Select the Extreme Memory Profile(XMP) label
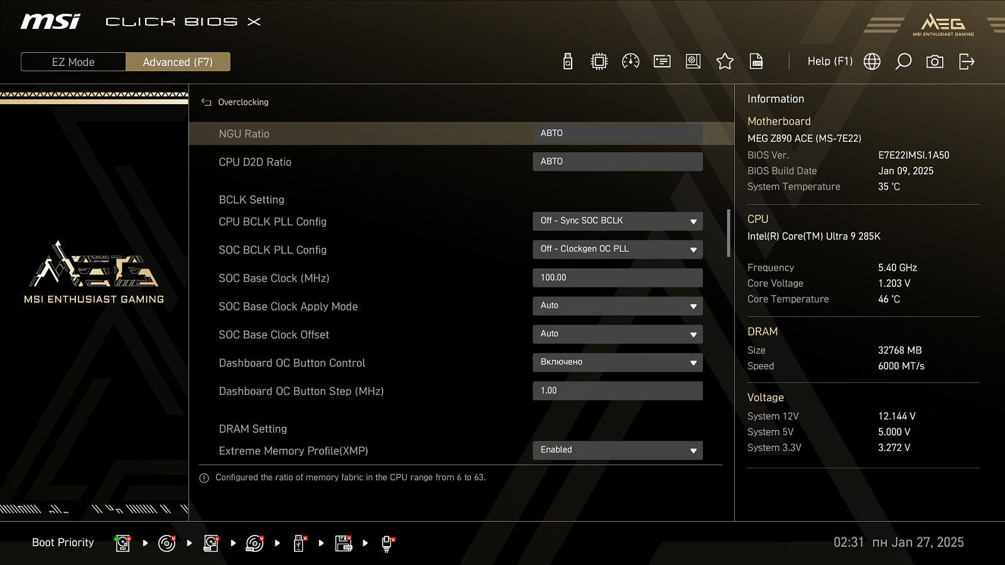The height and width of the screenshot is (565, 1005). click(293, 451)
